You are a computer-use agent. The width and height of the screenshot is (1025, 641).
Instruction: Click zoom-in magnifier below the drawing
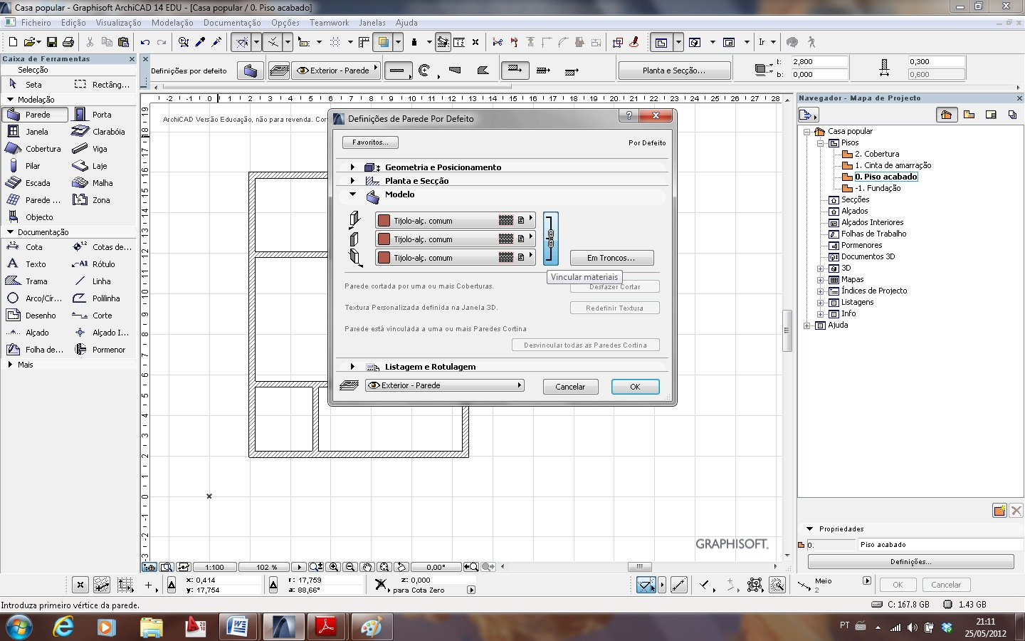(x=333, y=567)
